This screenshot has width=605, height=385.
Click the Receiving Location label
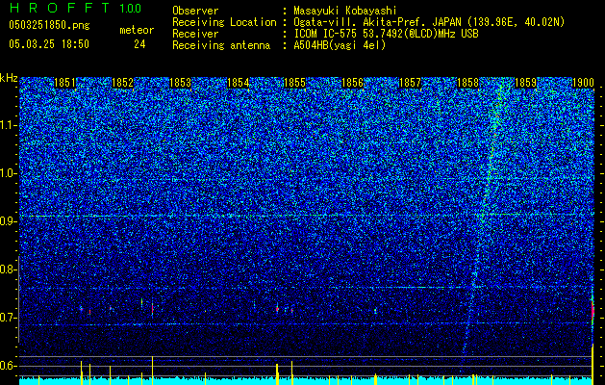coord(224,22)
